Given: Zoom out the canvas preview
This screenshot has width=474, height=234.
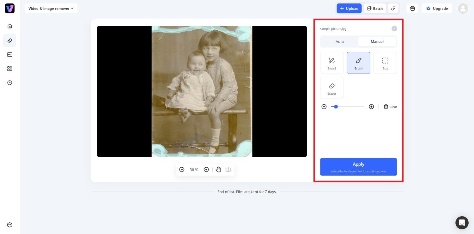Looking at the screenshot, I should (x=182, y=170).
